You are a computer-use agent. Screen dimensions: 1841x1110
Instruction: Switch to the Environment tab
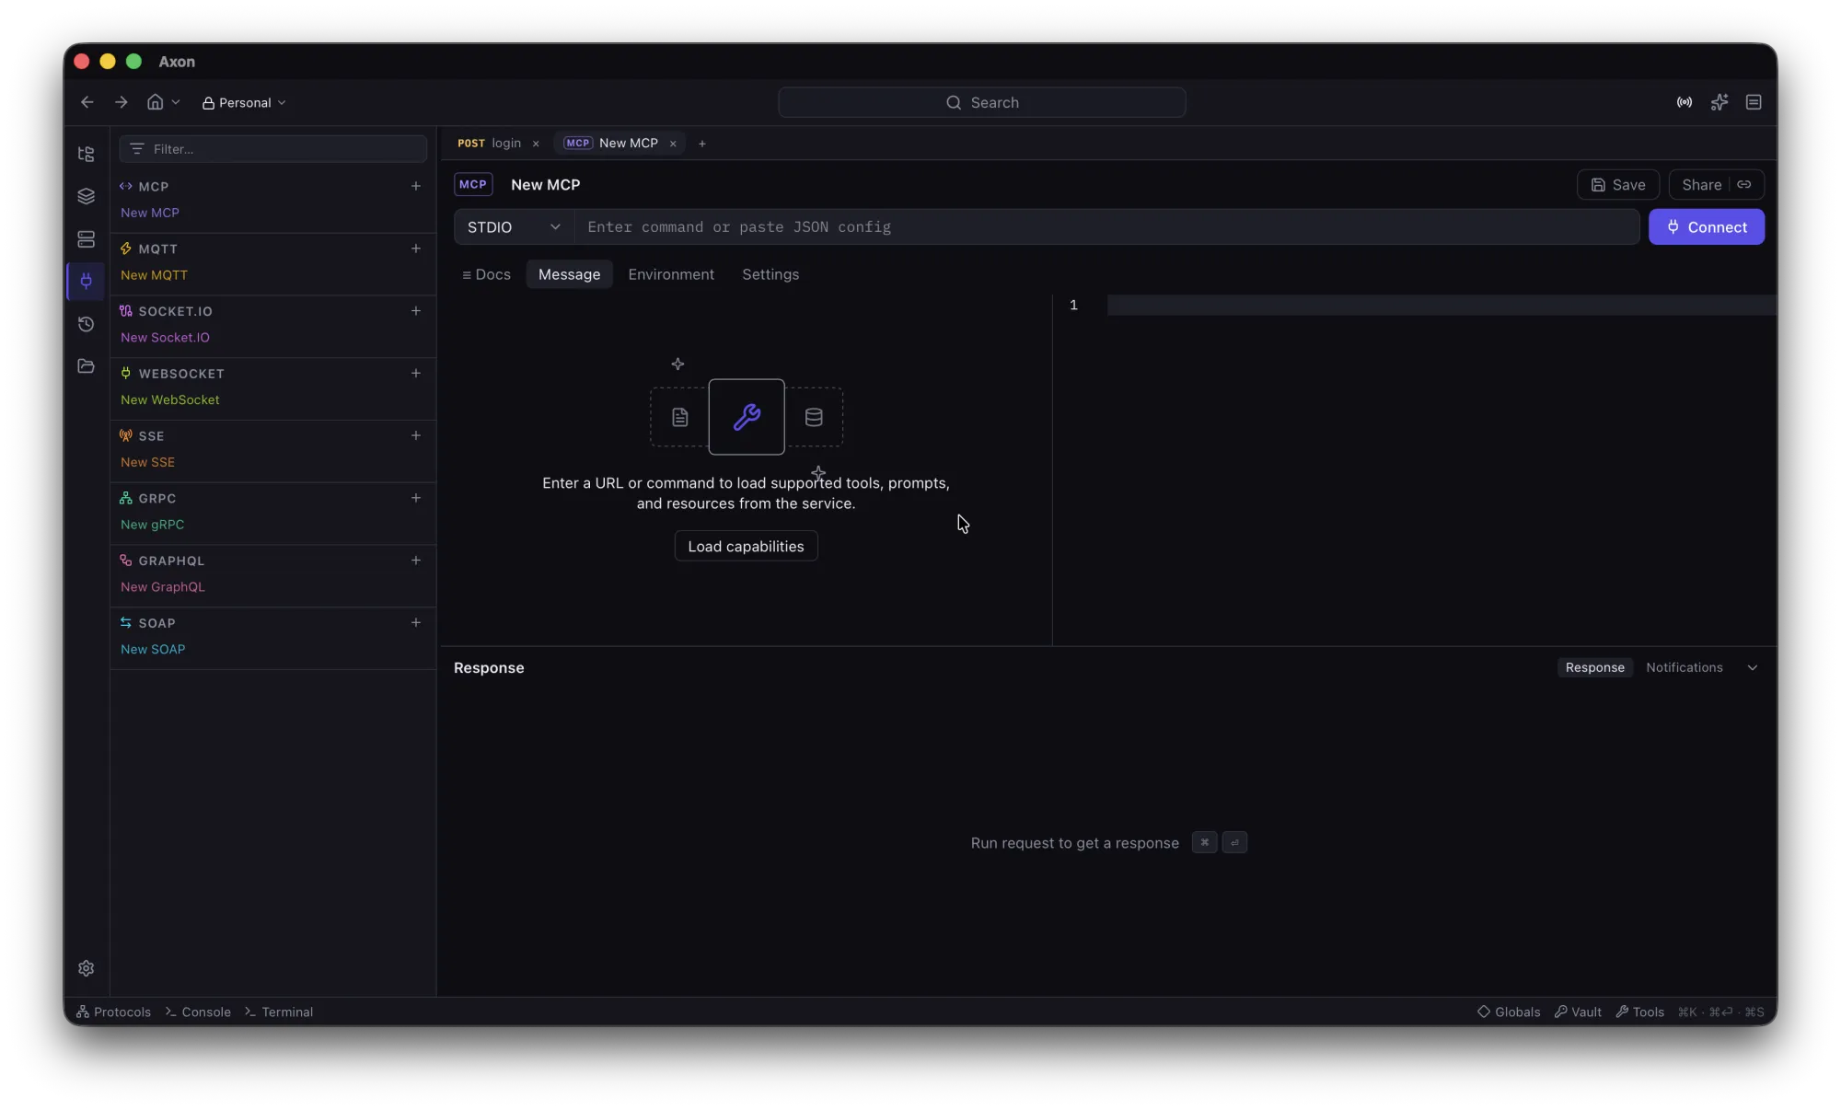670,274
